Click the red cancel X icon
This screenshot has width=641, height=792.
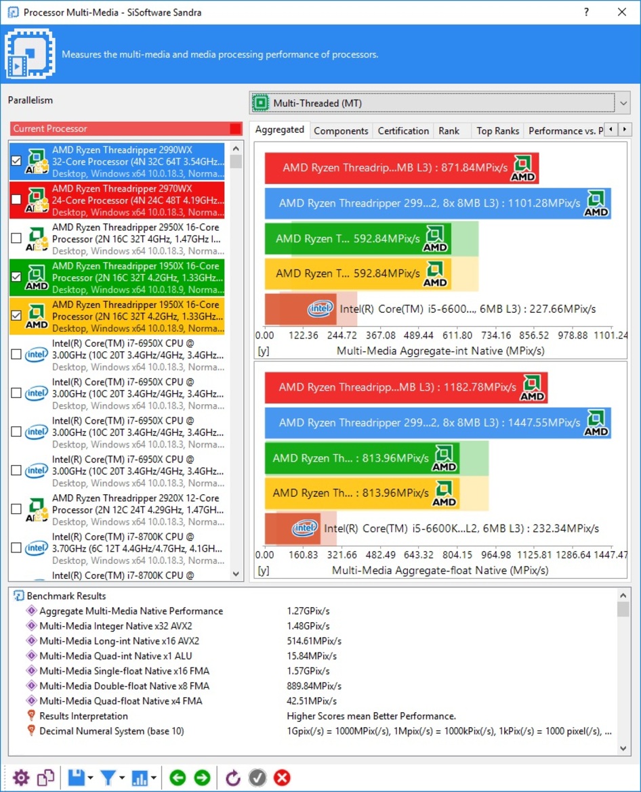pyautogui.click(x=282, y=777)
